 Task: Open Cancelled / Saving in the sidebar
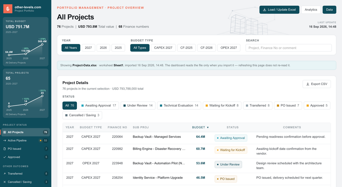26,182
